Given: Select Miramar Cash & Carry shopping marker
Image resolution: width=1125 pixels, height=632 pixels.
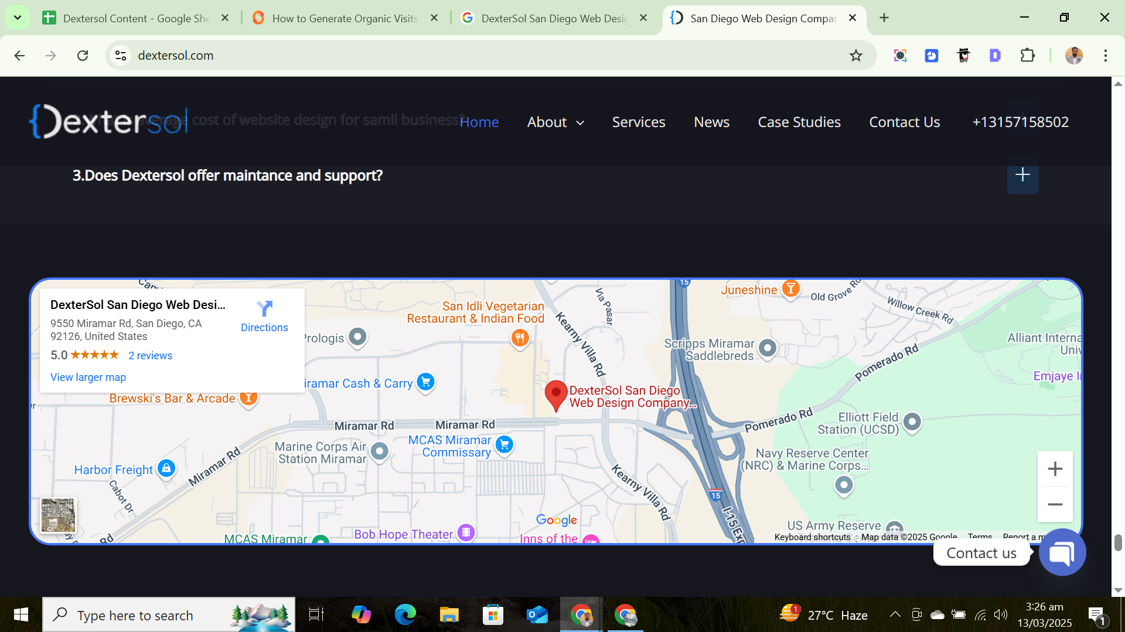Looking at the screenshot, I should point(426,383).
